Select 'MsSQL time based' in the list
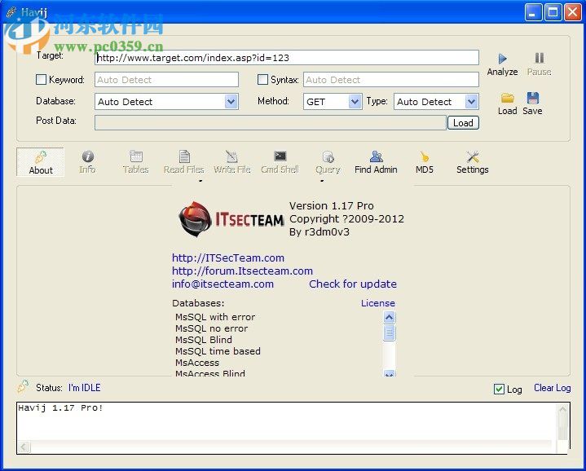Viewport: 586px width, 471px height. (x=218, y=351)
